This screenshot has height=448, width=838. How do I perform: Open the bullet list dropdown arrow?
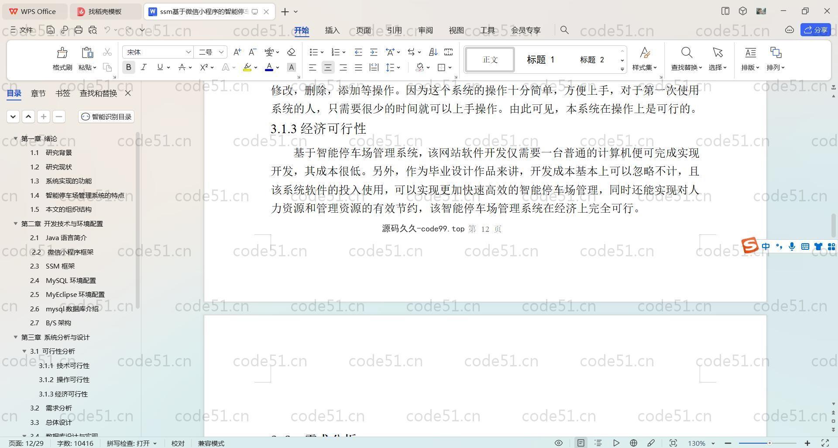point(322,52)
